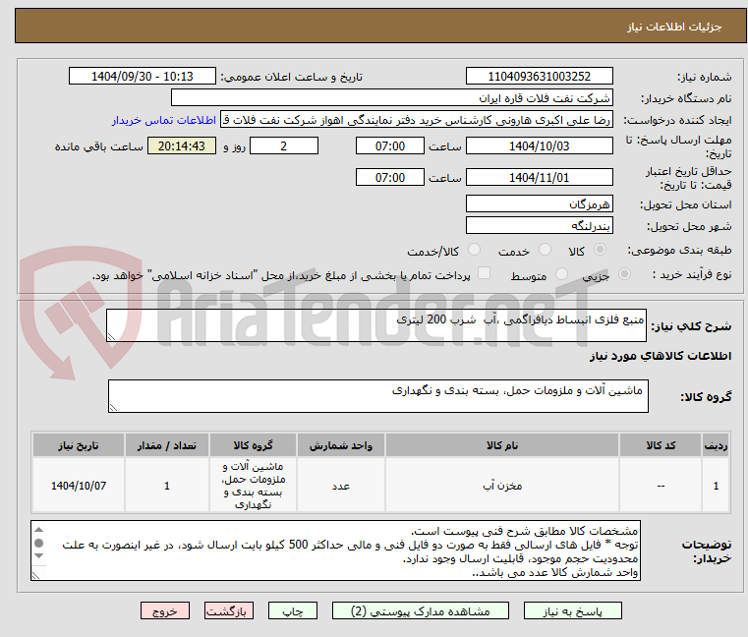748x637 pixels.
Task: Select the کالا/خدمت radio button
Action: 474,250
